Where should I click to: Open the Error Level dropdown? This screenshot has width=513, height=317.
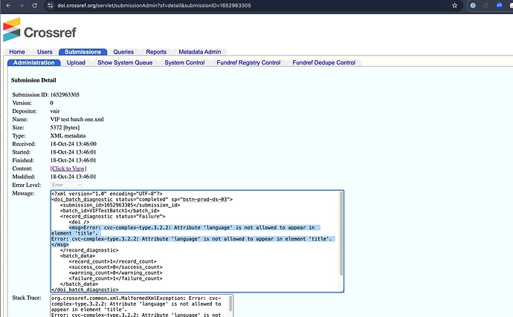66,185
